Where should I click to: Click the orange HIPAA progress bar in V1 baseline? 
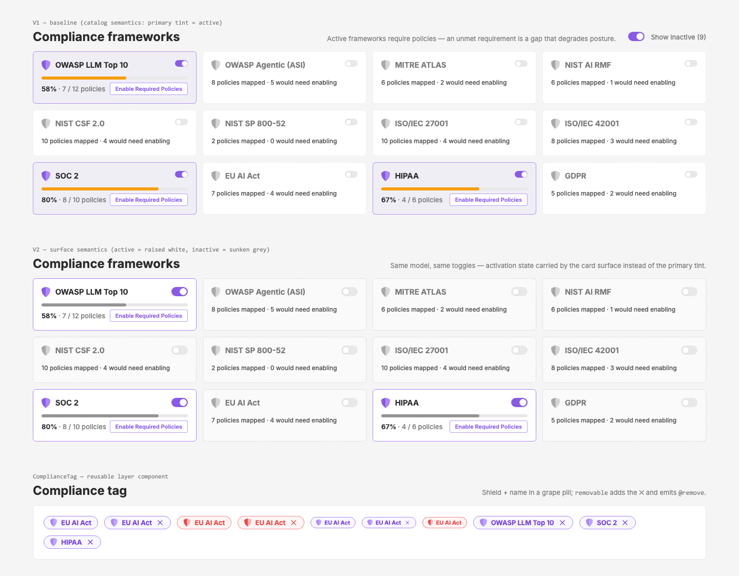454,189
